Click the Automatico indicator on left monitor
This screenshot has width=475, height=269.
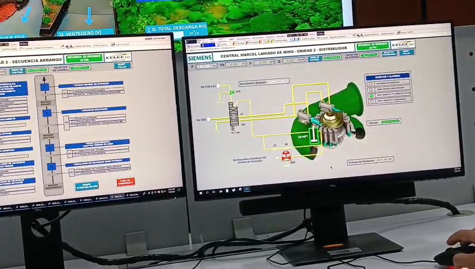pos(37,70)
